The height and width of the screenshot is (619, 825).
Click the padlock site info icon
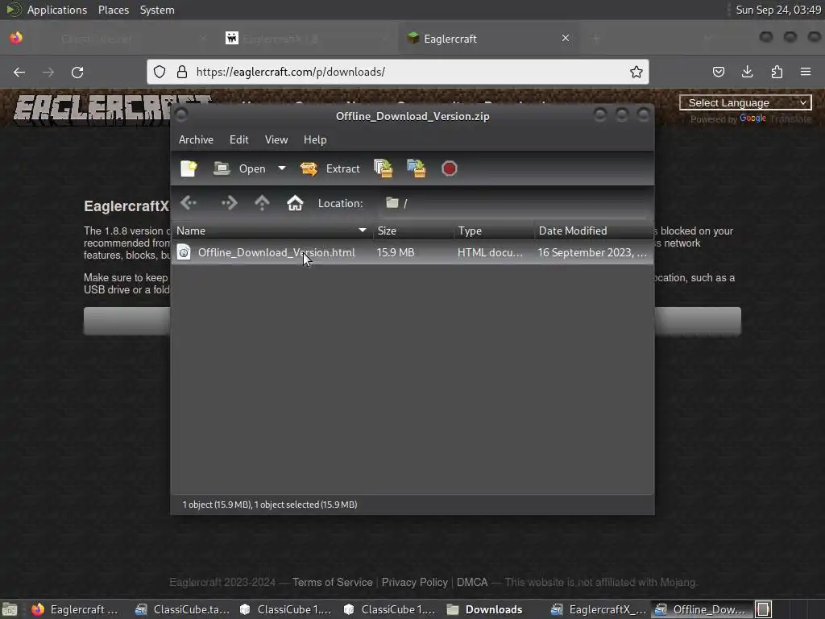(x=182, y=72)
